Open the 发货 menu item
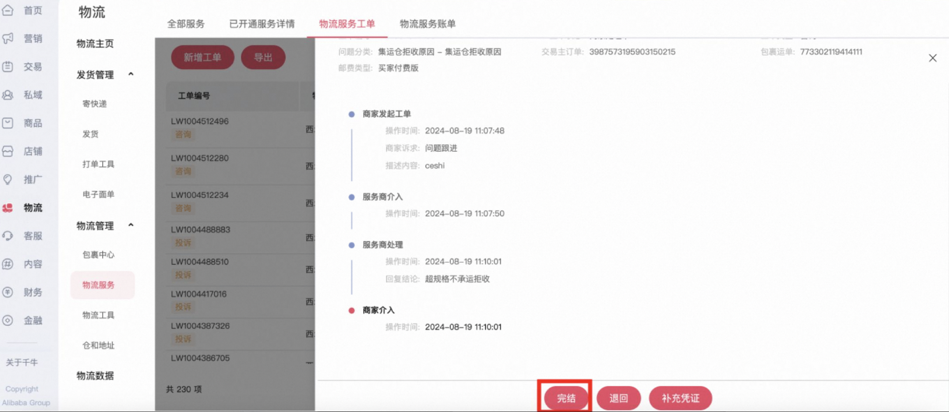 click(90, 134)
